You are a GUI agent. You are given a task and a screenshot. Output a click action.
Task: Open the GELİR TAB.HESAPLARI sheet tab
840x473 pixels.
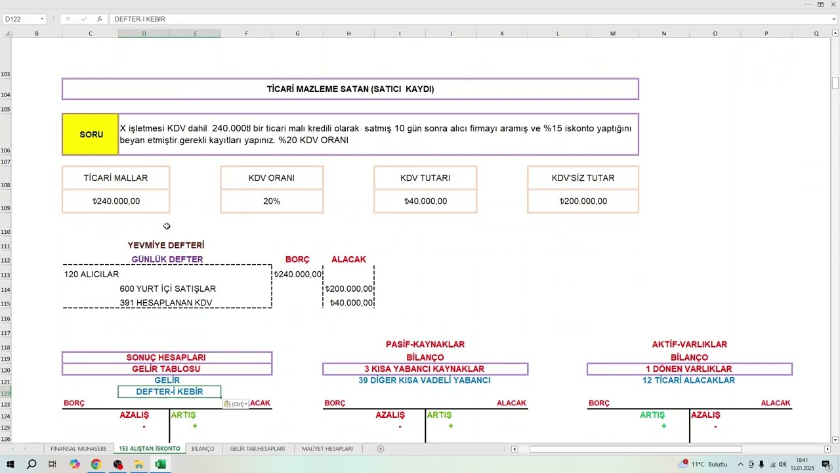tap(257, 449)
